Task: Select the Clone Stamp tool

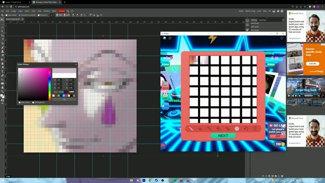Action: pos(2,51)
